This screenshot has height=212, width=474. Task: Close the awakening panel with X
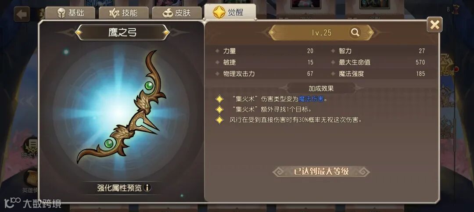(x=434, y=25)
